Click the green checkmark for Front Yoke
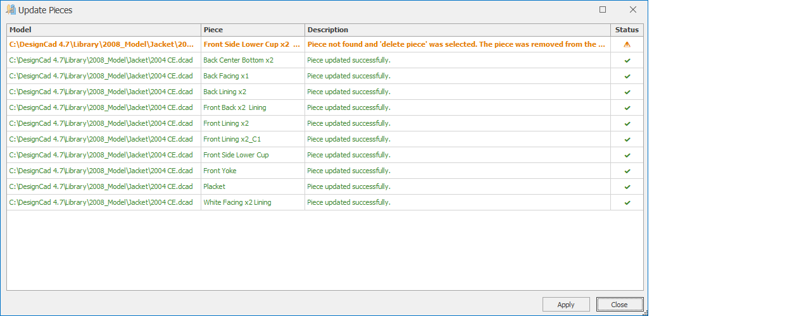The width and height of the screenshot is (804, 316). pos(627,171)
